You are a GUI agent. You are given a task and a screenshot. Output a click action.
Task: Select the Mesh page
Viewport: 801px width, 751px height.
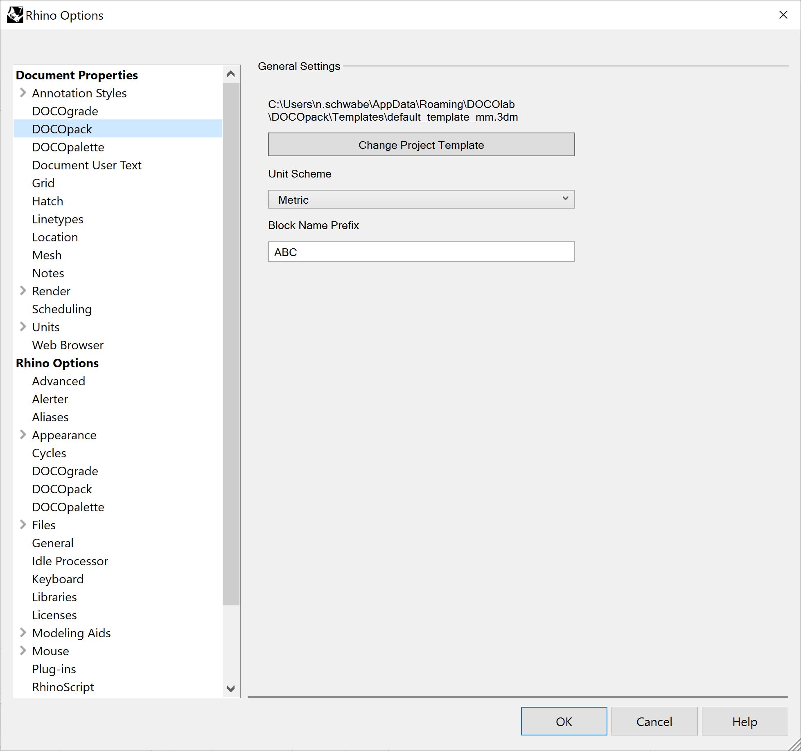pos(47,255)
